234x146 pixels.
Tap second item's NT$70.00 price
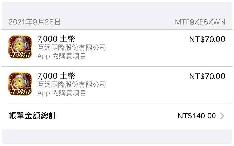point(207,76)
